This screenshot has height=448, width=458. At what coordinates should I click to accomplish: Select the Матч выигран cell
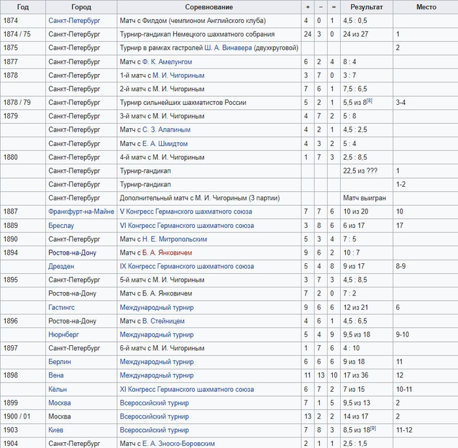[x=366, y=198]
